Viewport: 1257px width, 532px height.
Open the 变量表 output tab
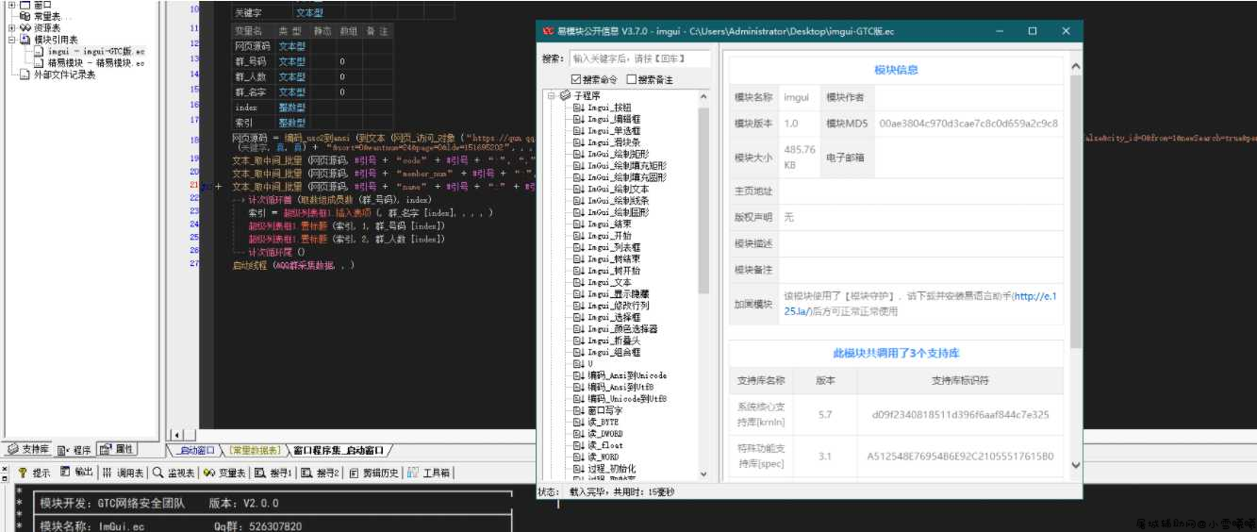(x=226, y=473)
